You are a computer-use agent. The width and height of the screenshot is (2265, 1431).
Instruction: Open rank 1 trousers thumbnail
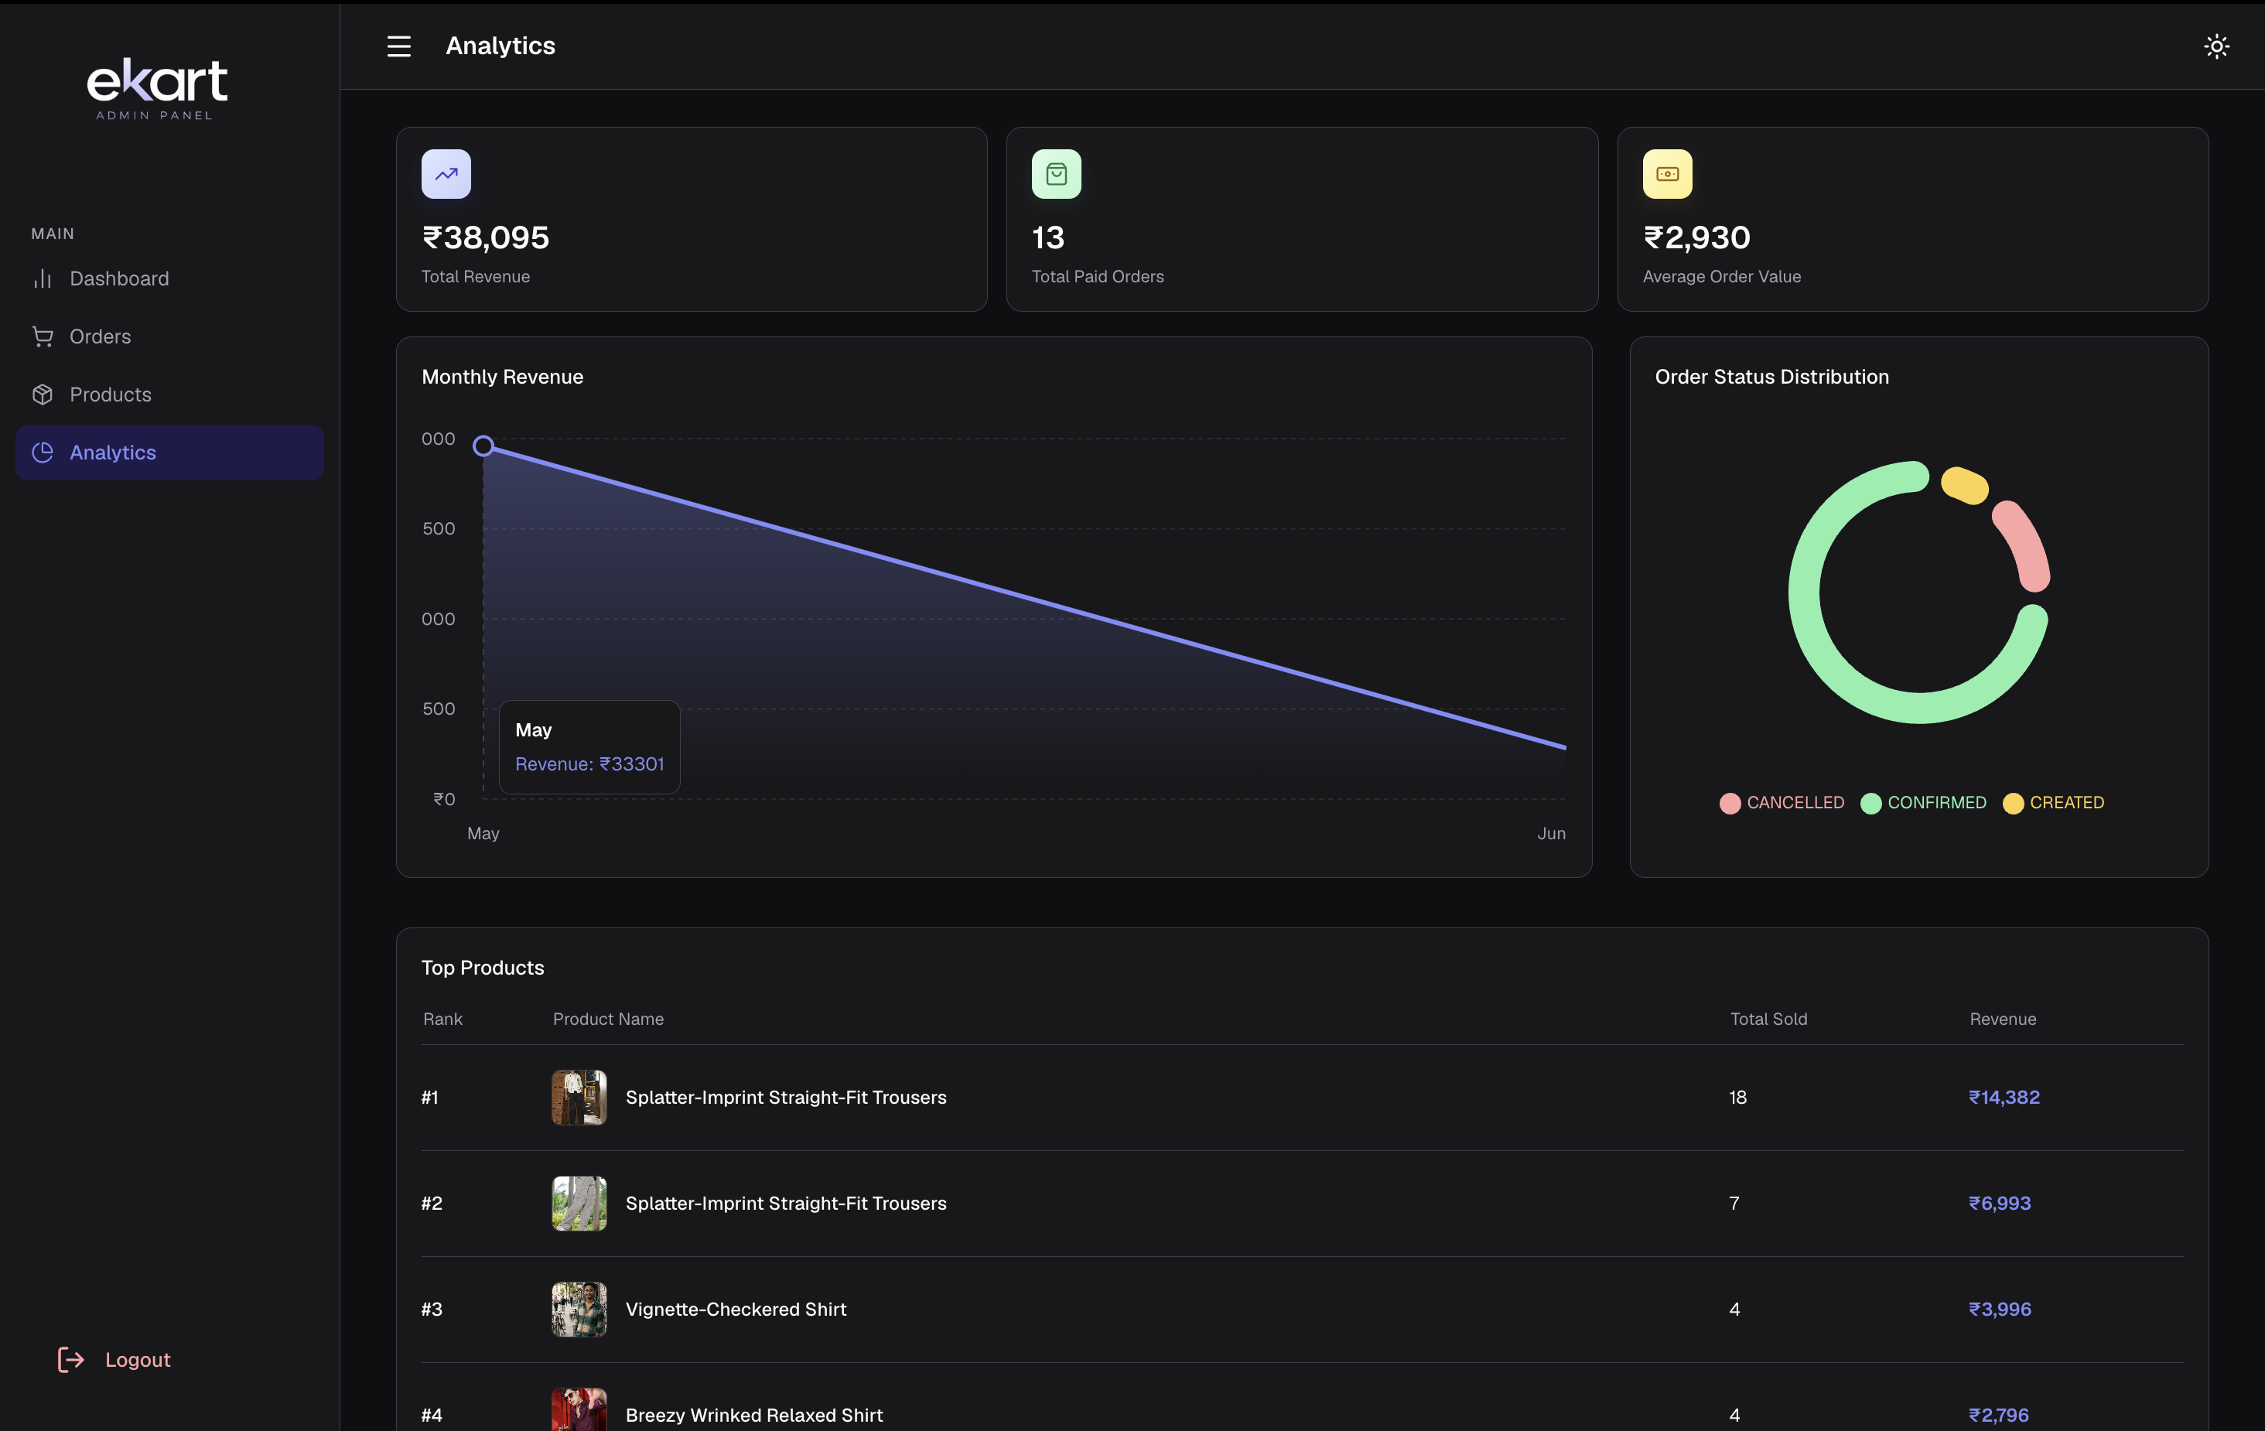click(x=579, y=1097)
